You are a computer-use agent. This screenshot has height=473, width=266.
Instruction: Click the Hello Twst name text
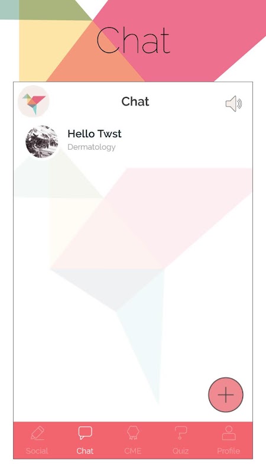click(x=95, y=134)
